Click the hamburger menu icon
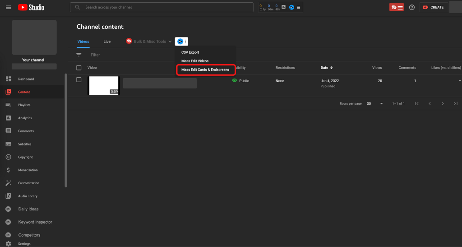The height and width of the screenshot is (247, 462). point(8,7)
